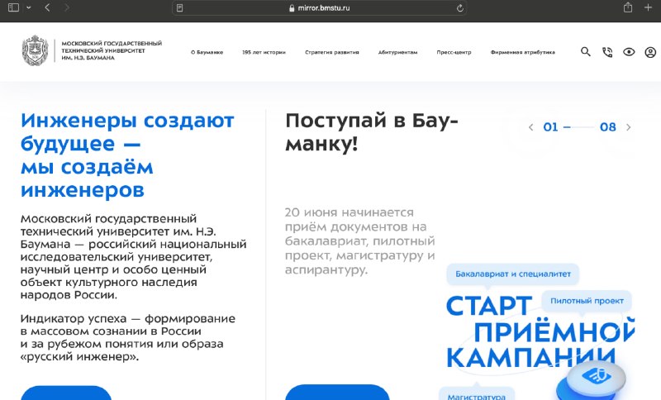Click paragraph starting 'Индикатор успеха'
The height and width of the screenshot is (400, 661).
128,338
